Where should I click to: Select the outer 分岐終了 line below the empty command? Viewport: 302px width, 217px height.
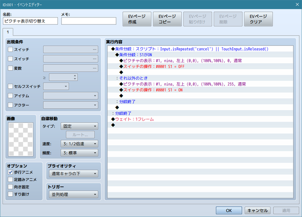tap(200, 113)
